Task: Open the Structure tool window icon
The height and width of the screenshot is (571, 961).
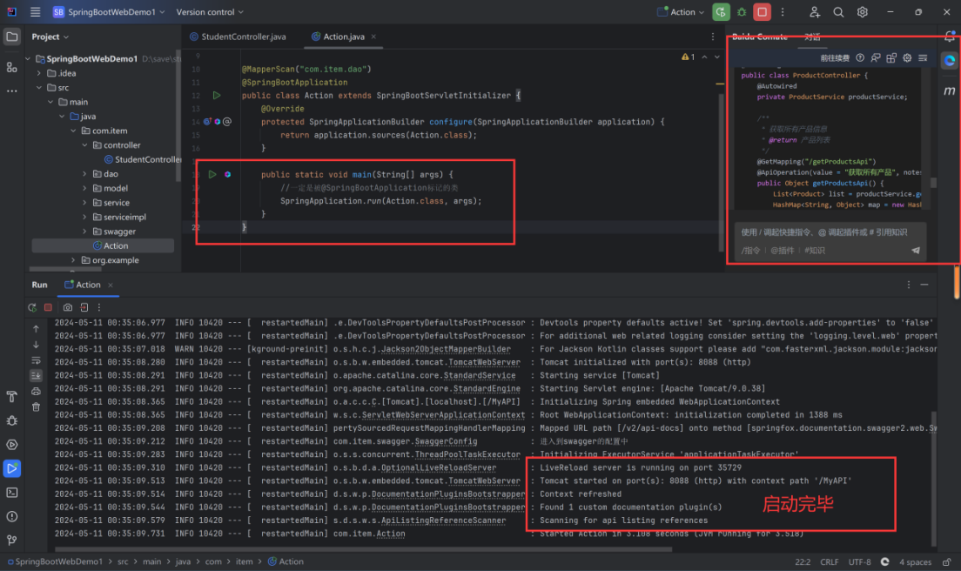Action: 11,67
